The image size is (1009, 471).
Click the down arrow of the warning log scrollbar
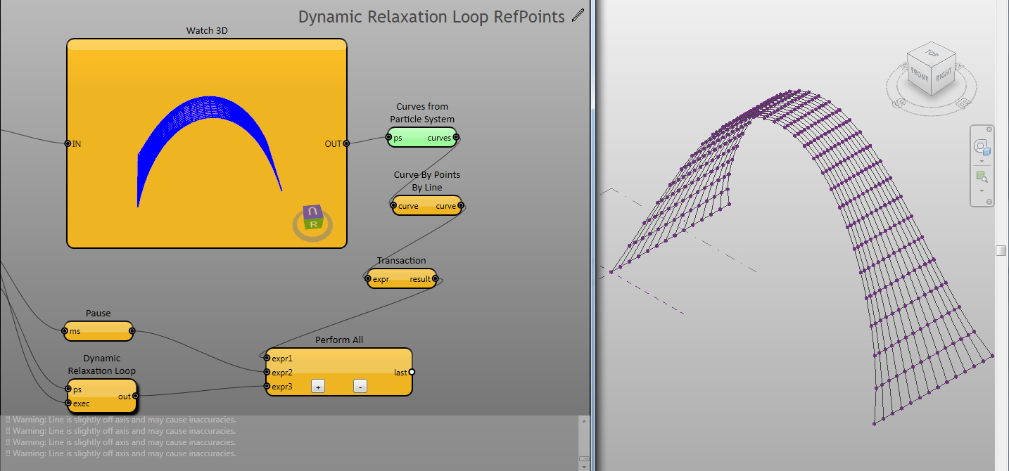583,467
